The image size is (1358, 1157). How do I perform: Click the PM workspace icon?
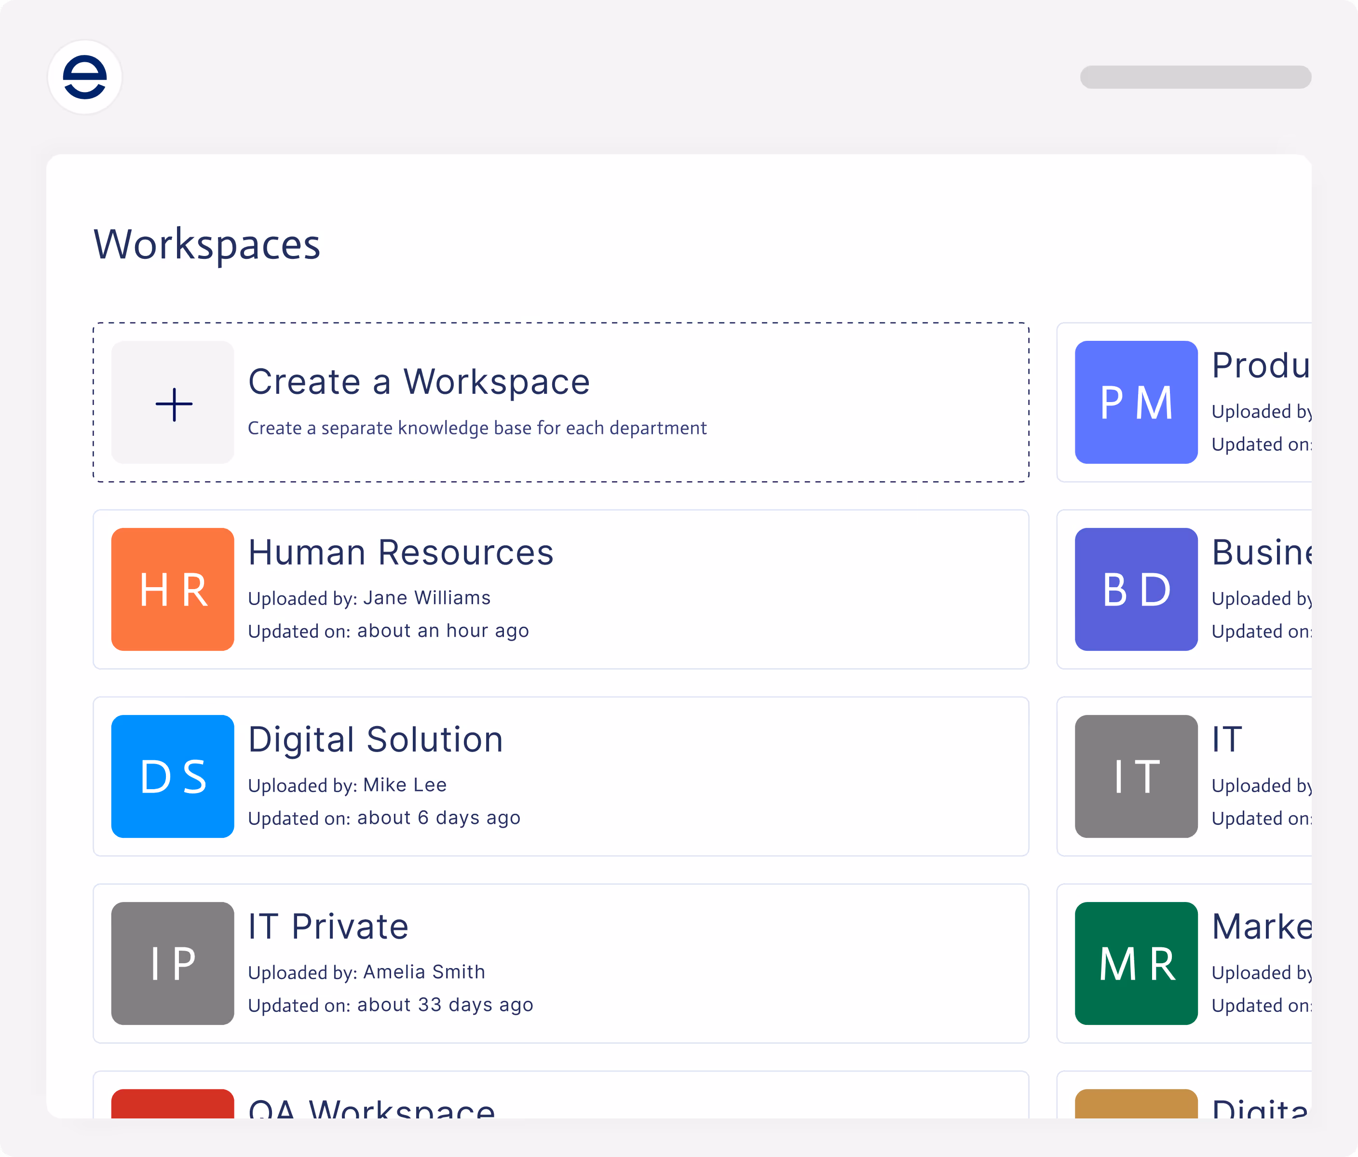click(1136, 402)
